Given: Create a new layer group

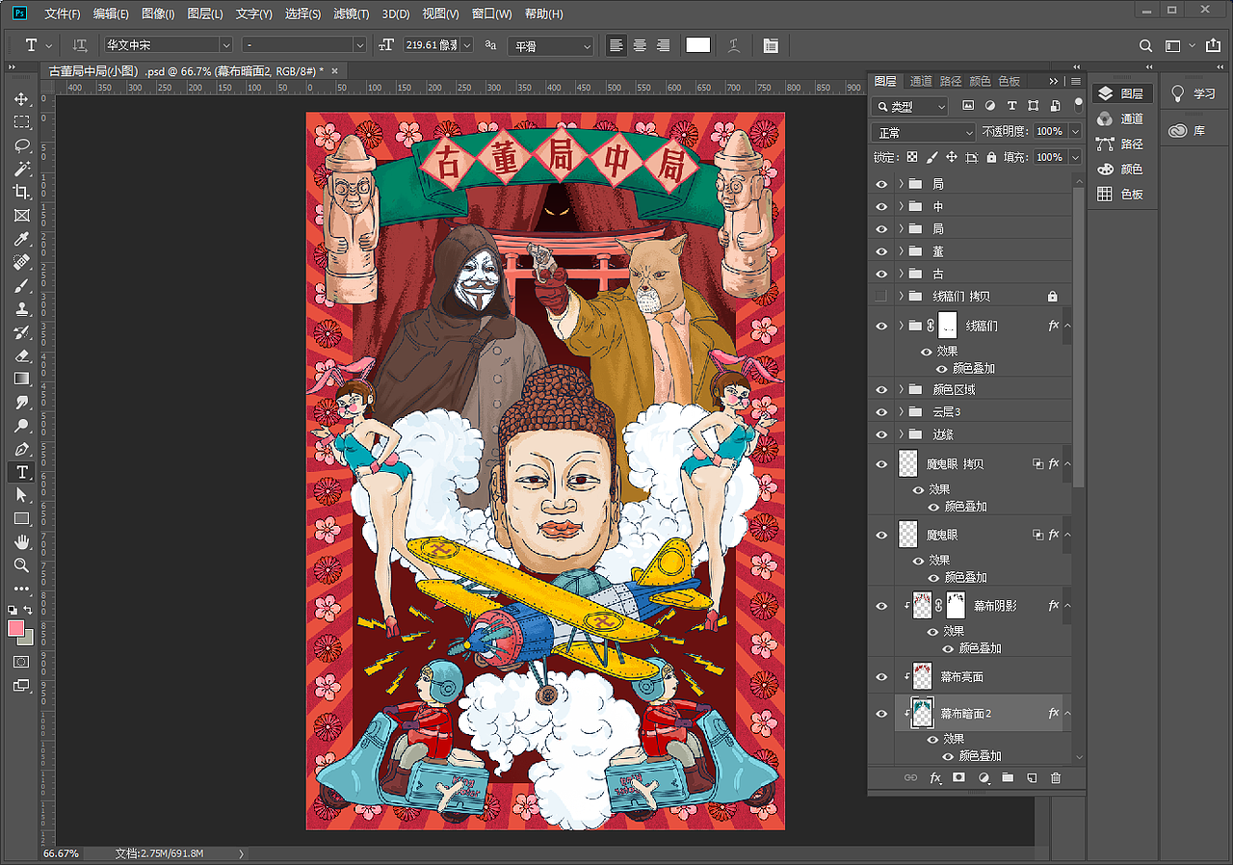Looking at the screenshot, I should point(1008,777).
